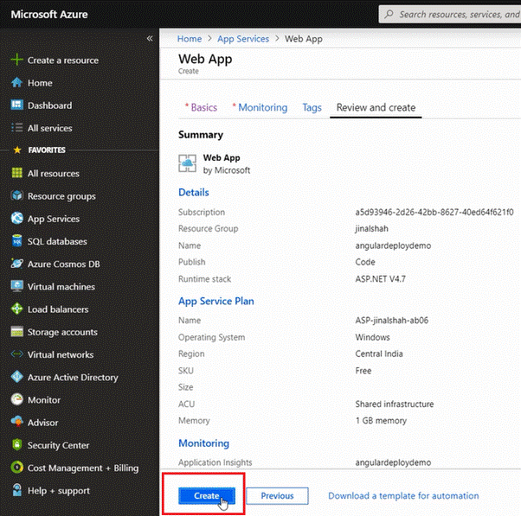This screenshot has height=516, width=521.
Task: Go to App Services breadcrumb link
Action: (x=243, y=39)
